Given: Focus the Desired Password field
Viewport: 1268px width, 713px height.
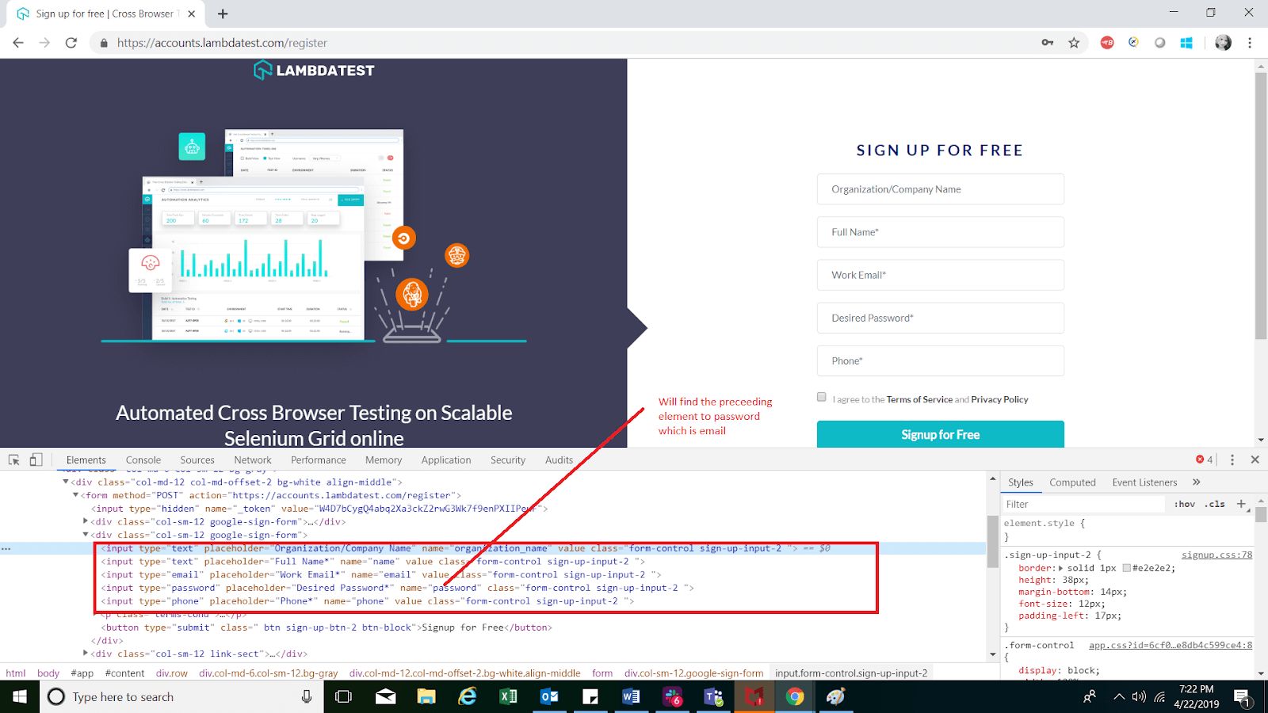Looking at the screenshot, I should click(x=941, y=318).
